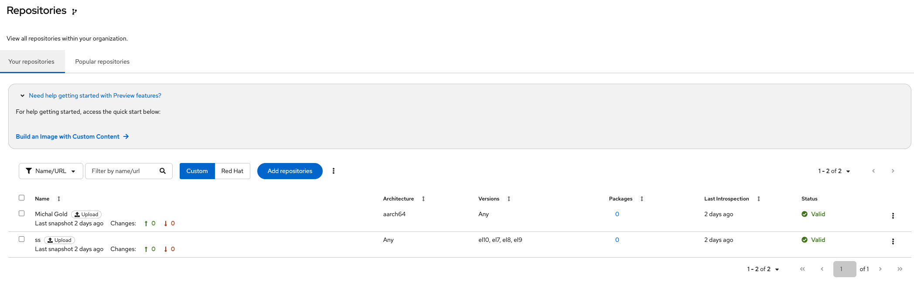914x282 pixels.
Task: Click the Filter by name/url input field
Action: tap(121, 171)
